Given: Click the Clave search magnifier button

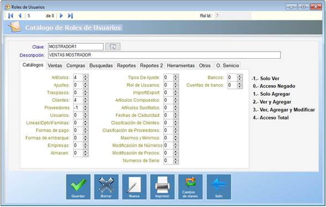Looking at the screenshot, I should pyautogui.click(x=113, y=46).
